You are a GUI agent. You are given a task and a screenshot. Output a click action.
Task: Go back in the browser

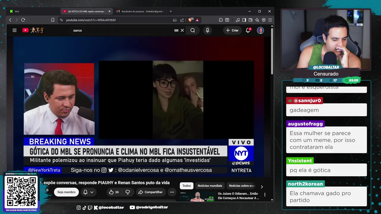[10, 20]
